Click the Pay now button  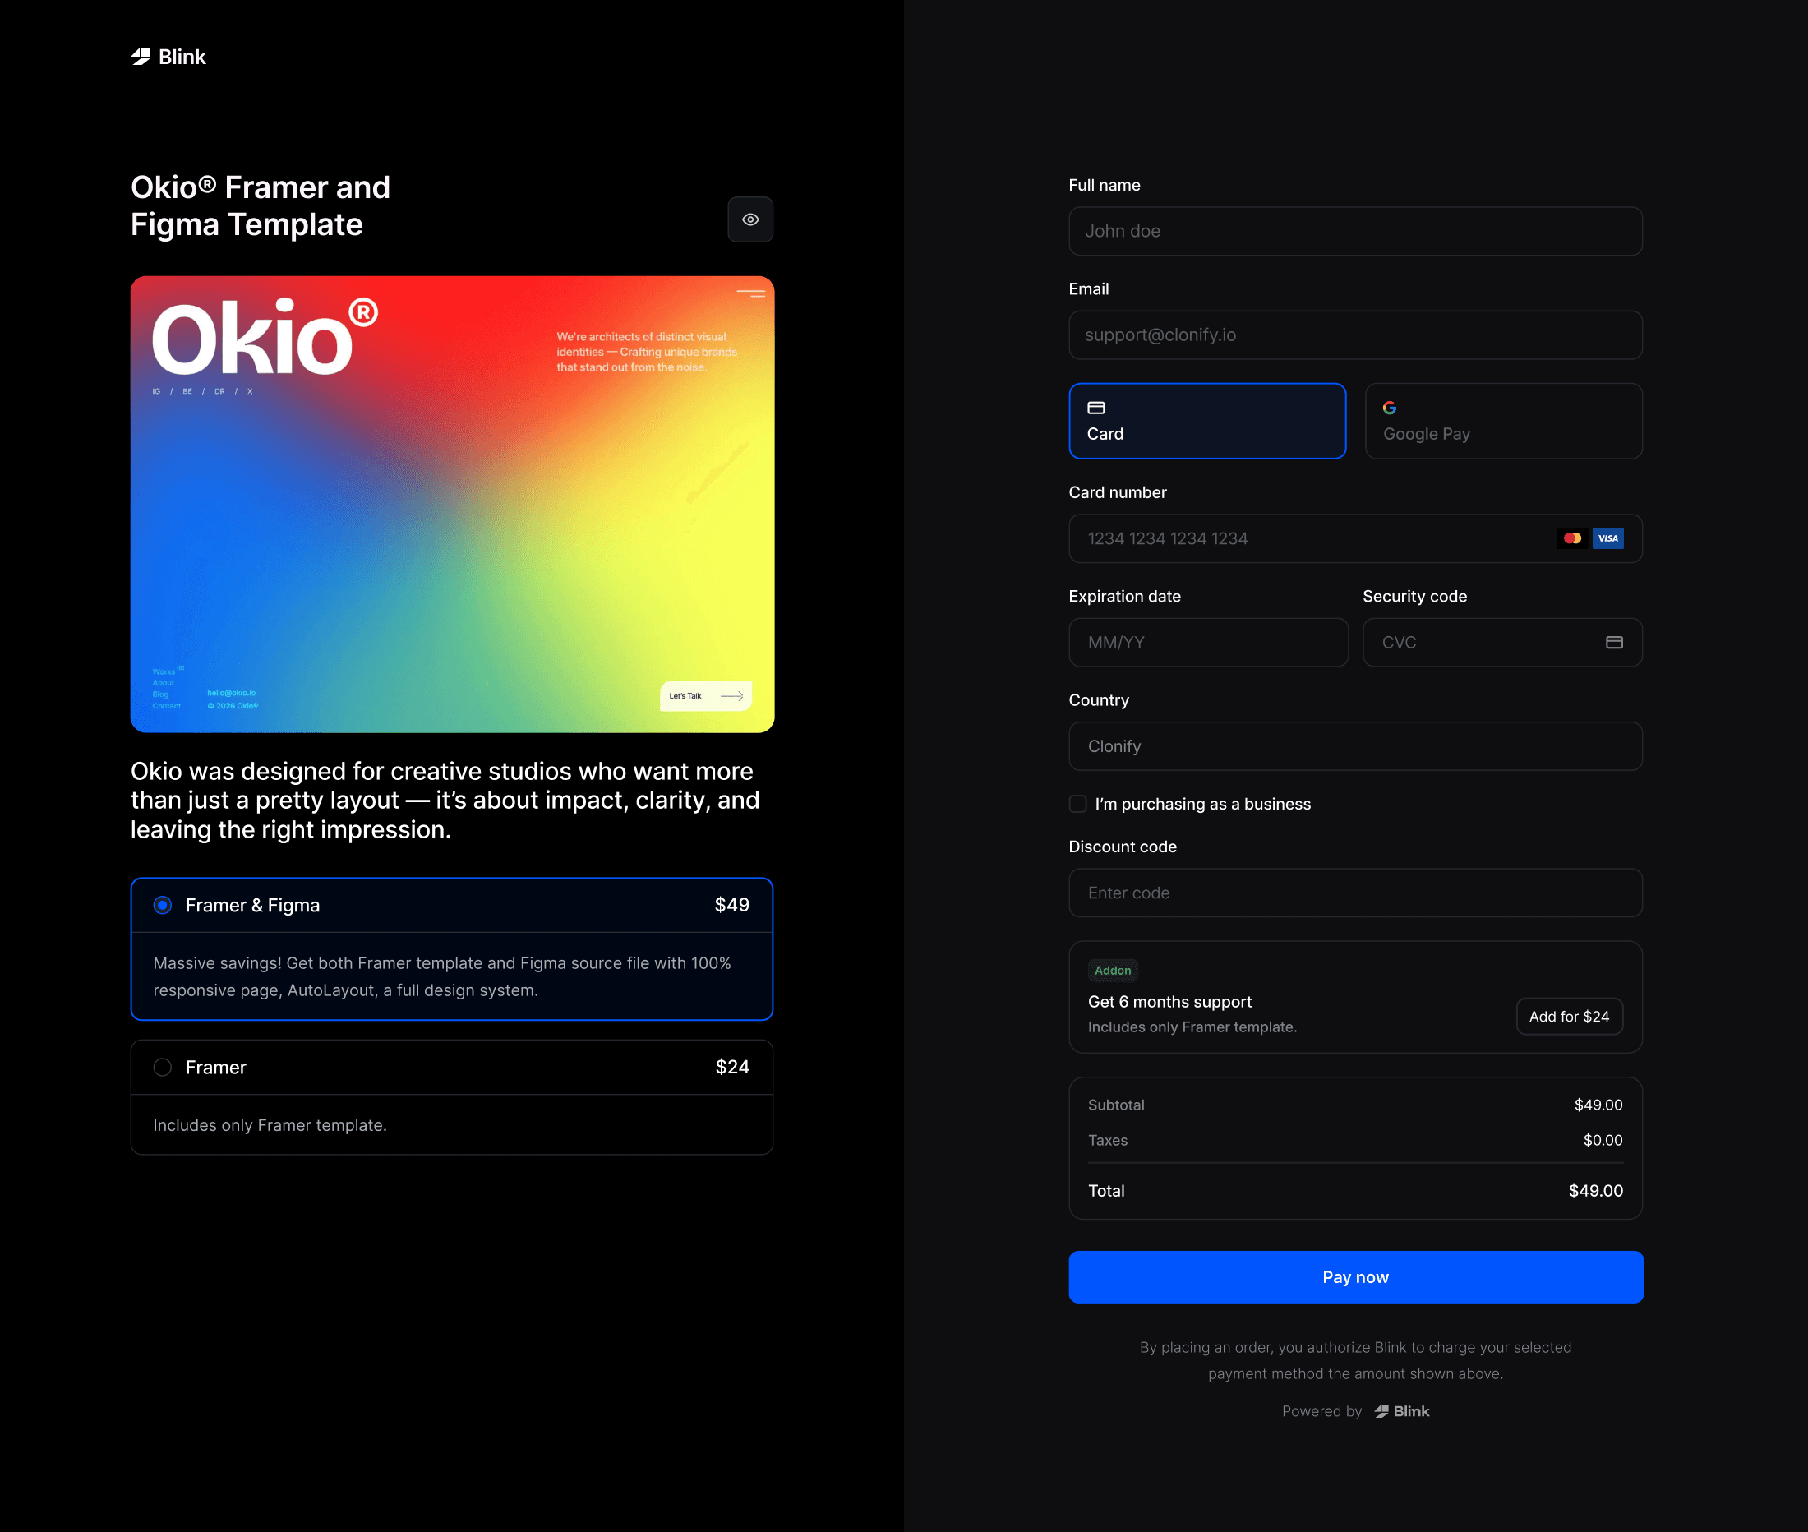(1354, 1276)
